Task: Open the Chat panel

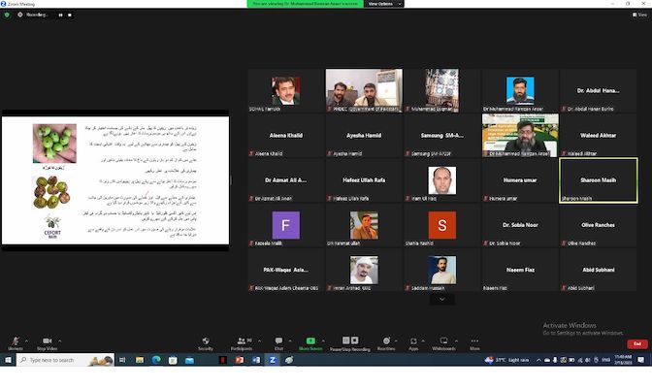Action: tap(278, 341)
